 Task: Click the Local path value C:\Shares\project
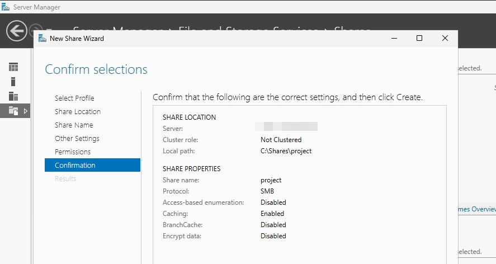tap(286, 151)
